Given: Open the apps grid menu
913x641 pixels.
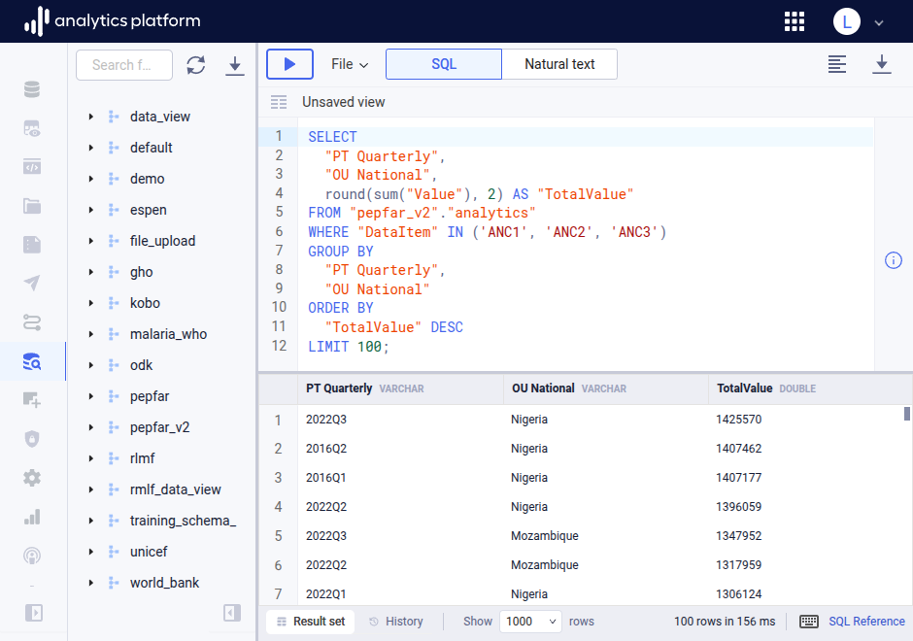Looking at the screenshot, I should point(795,21).
